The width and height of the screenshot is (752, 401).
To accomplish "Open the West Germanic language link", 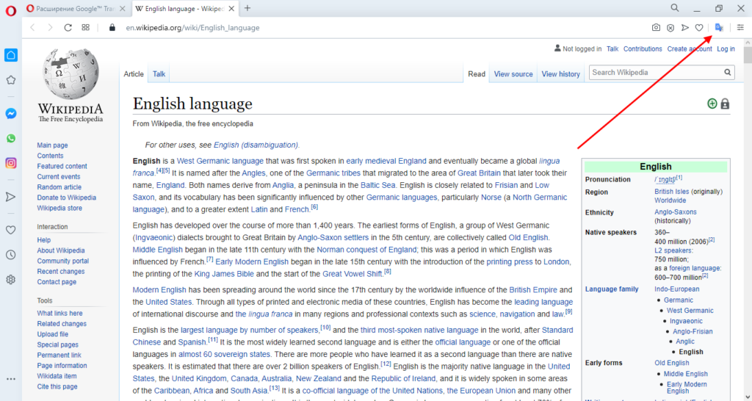I will click(x=220, y=161).
